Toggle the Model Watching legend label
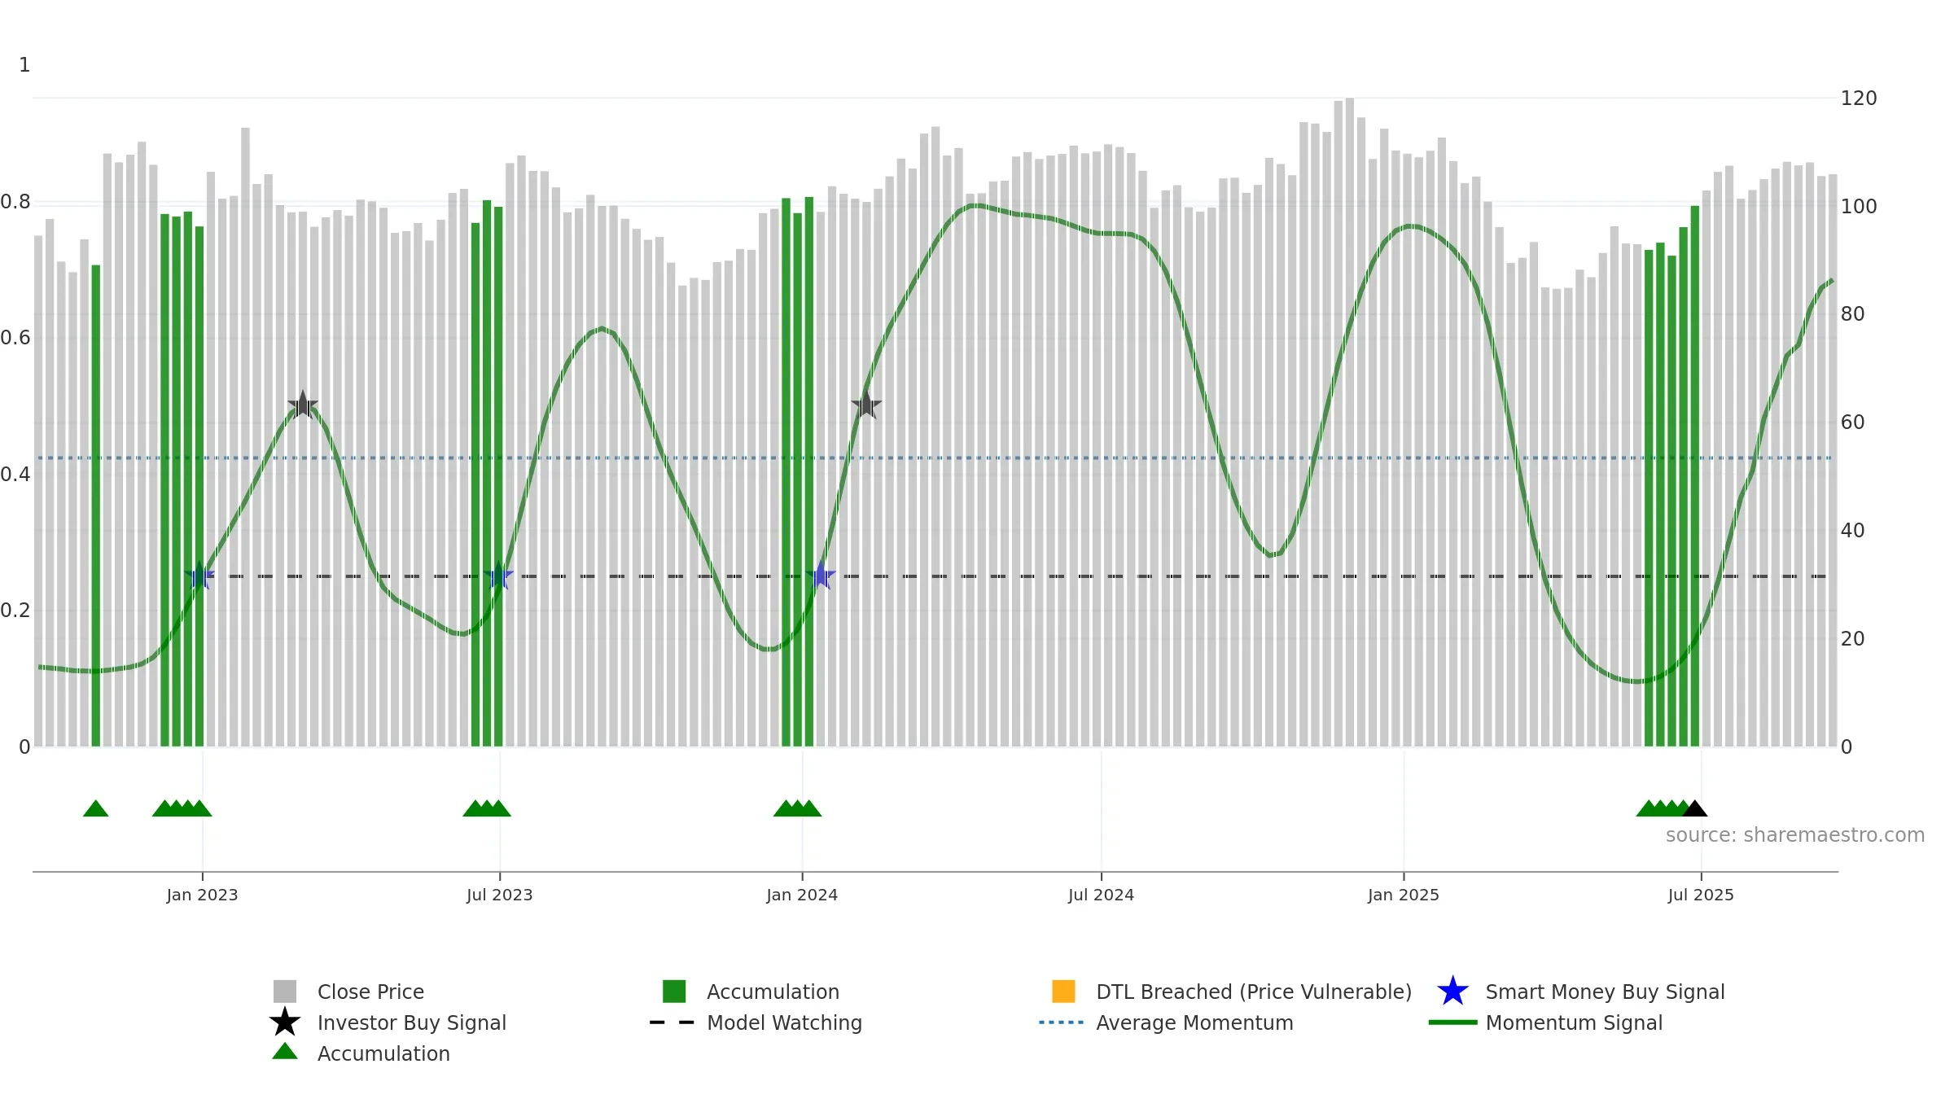 784,1022
